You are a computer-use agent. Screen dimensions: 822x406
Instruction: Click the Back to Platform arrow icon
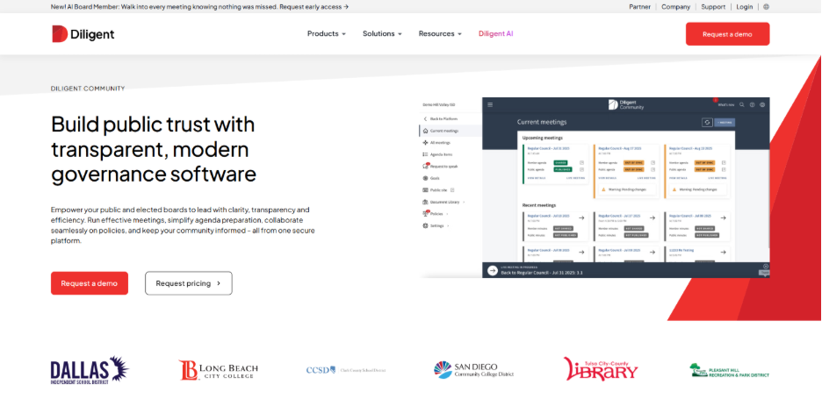pos(425,118)
